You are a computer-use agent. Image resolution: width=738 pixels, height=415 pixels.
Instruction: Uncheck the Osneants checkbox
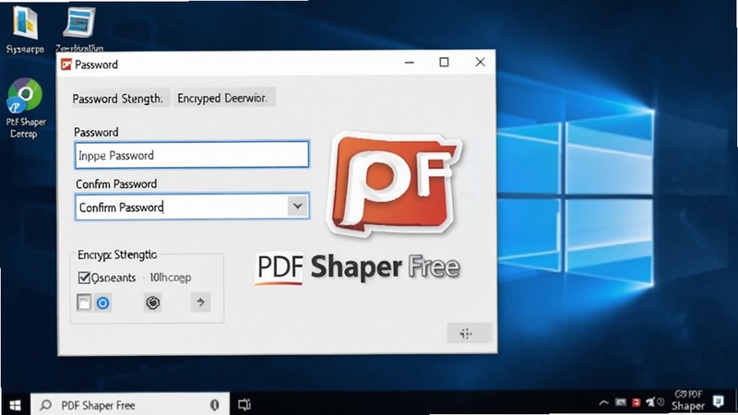click(84, 278)
